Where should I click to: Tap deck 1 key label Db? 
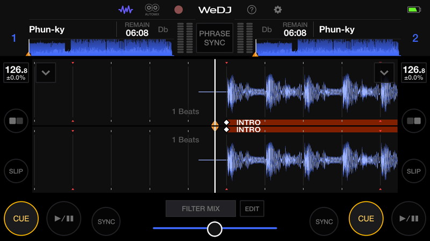pos(163,29)
